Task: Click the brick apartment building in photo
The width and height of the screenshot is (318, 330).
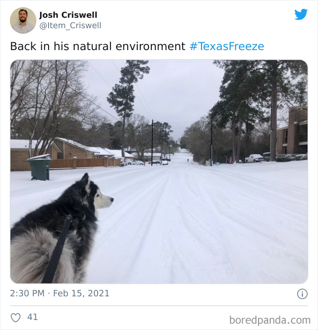Action: click(x=292, y=132)
